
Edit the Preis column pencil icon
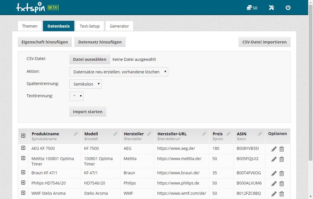point(228,134)
